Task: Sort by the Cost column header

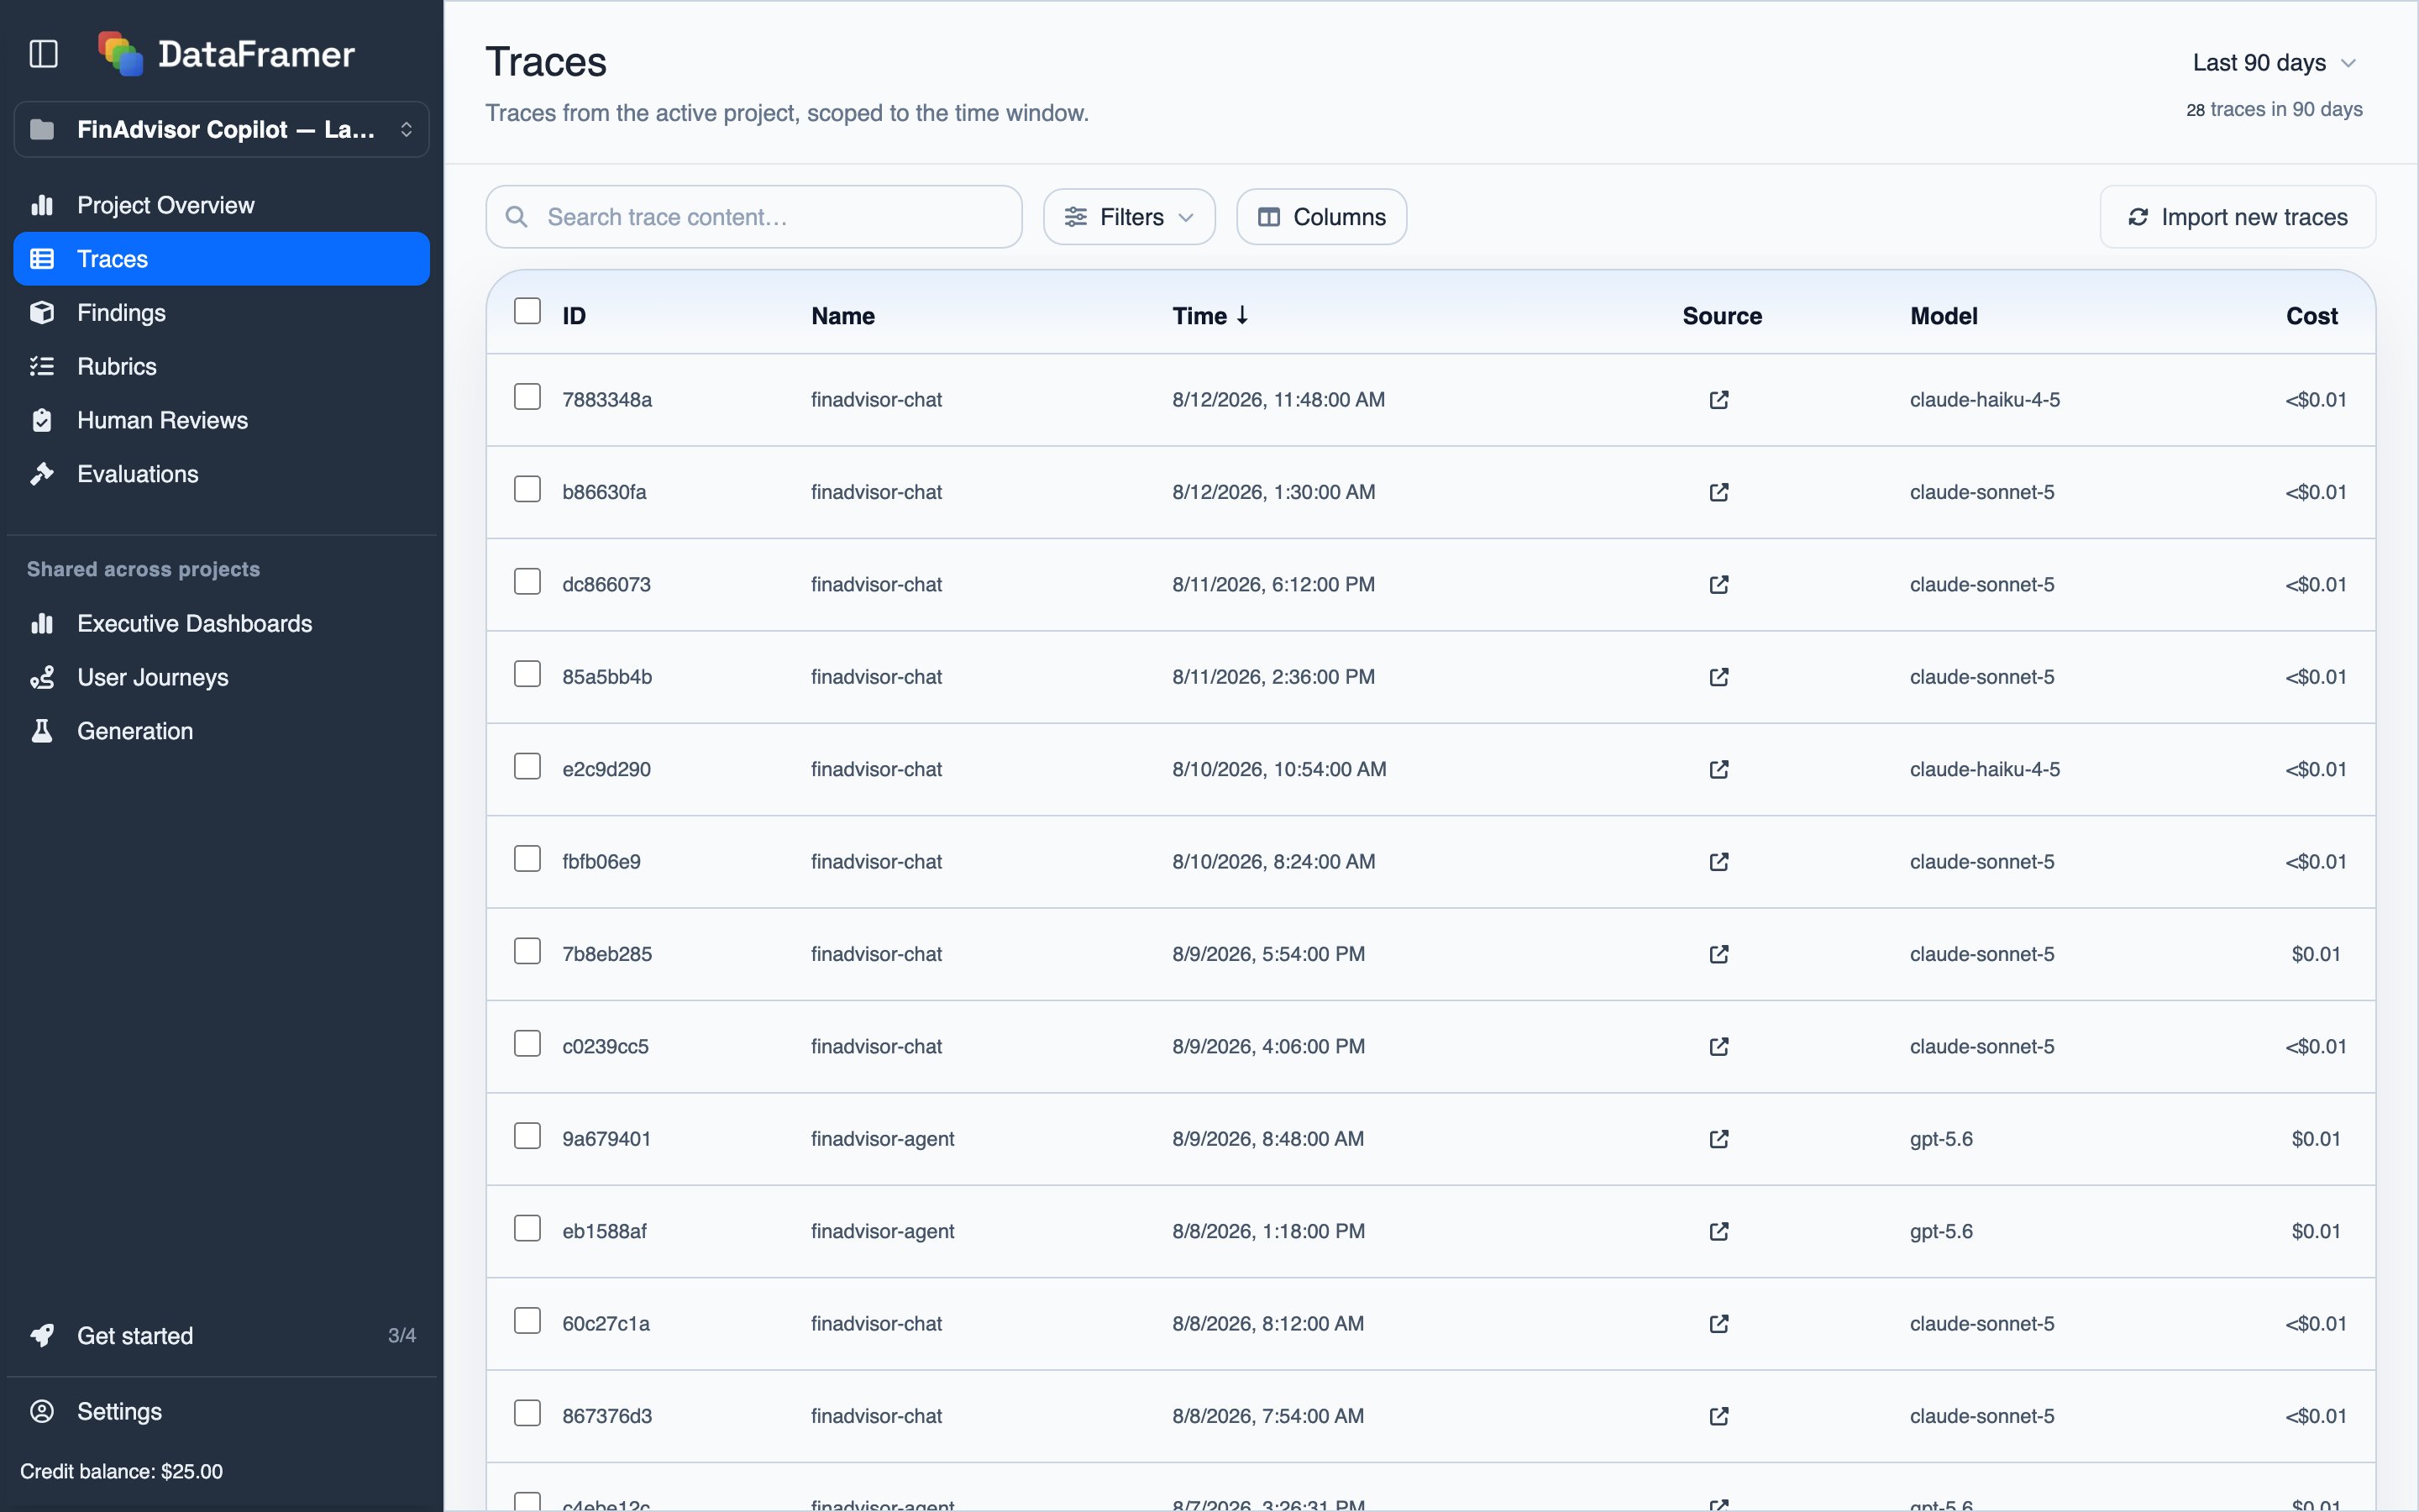Action: click(x=2311, y=316)
